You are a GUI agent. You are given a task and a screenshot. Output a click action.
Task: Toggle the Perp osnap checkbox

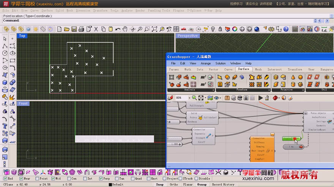tap(101, 179)
